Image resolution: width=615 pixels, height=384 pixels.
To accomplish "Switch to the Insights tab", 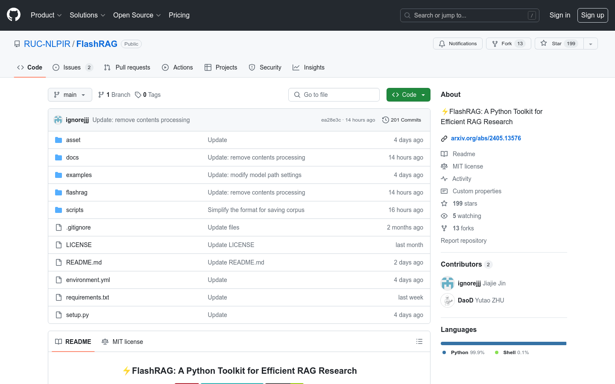I will point(308,67).
